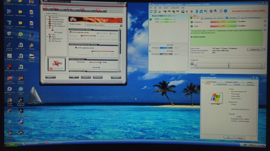Click the add comment field in Sentinel
The image size is (270, 151).
226,56
